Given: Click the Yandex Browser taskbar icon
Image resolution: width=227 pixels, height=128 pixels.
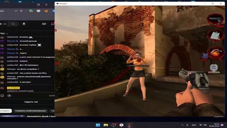Looking at the screenshot, I should pyautogui.click(x=121, y=125).
